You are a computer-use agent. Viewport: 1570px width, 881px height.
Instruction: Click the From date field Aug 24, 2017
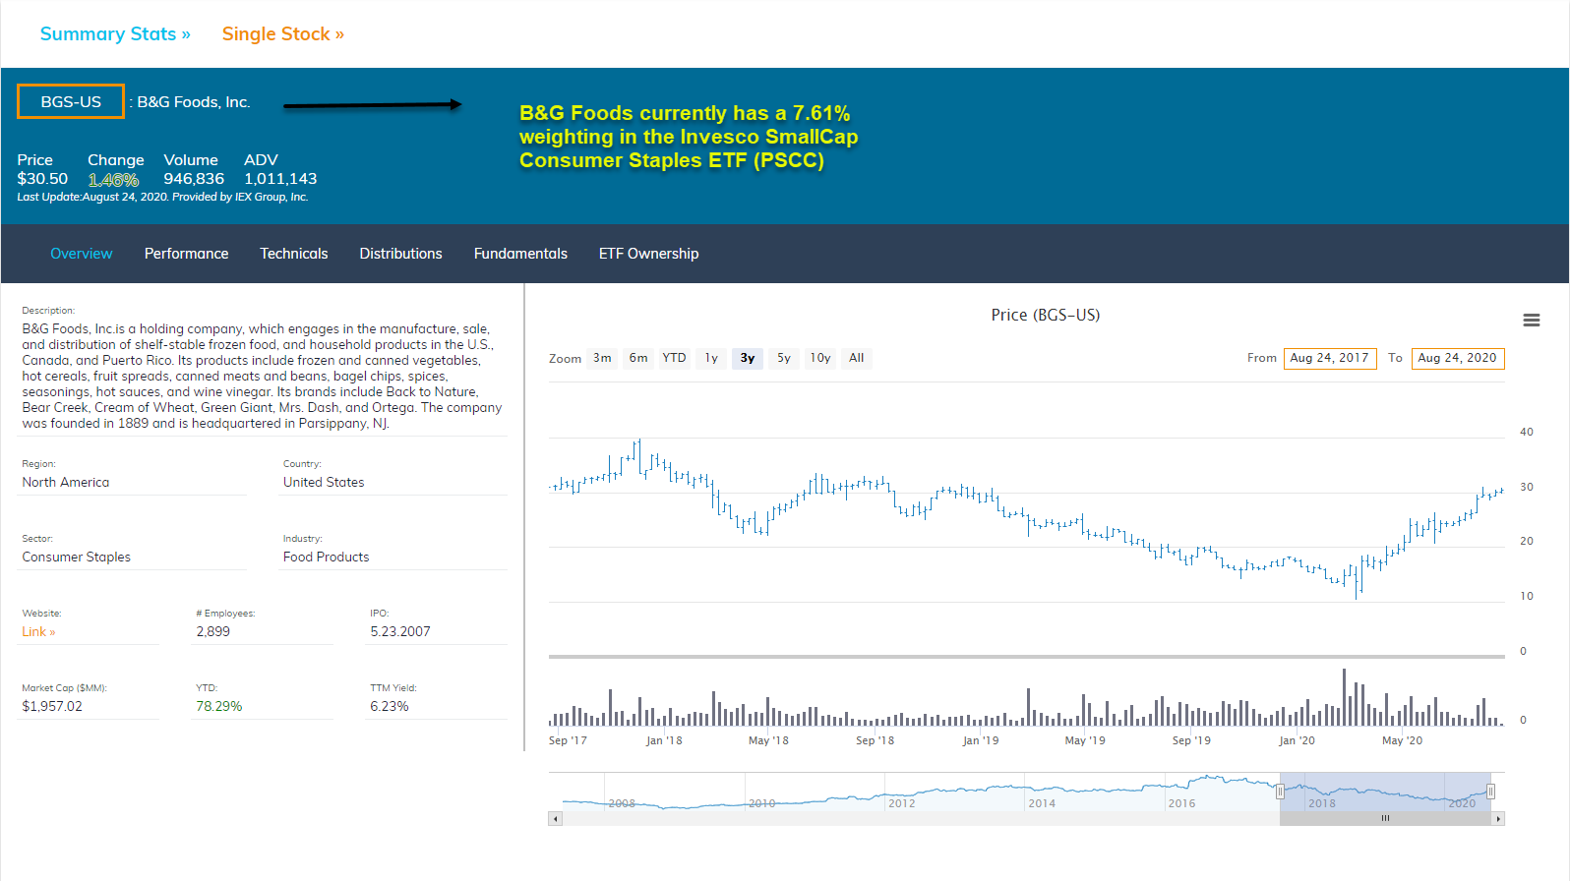(x=1330, y=358)
